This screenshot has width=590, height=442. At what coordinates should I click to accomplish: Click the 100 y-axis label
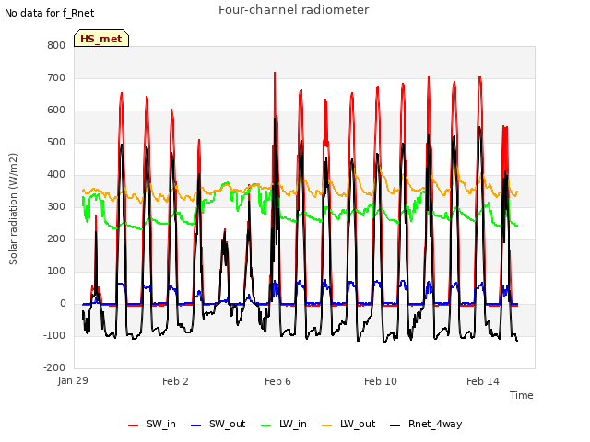(56, 272)
